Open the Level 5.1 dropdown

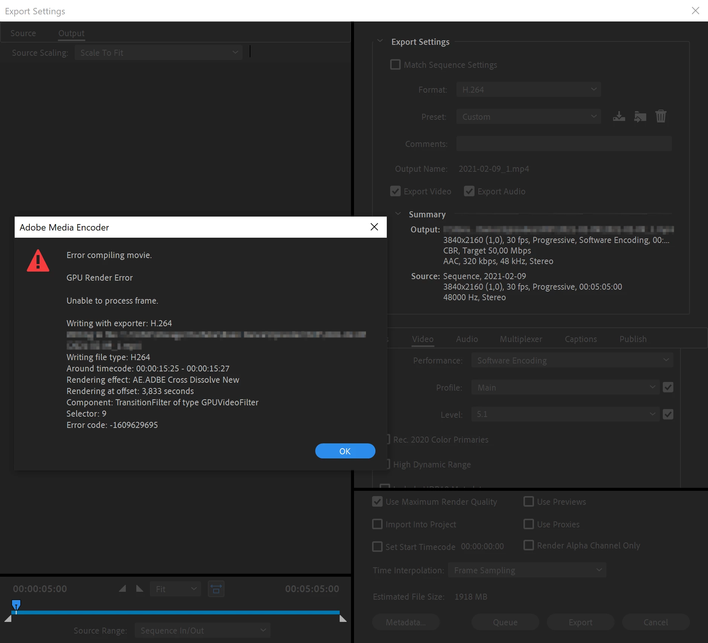[565, 414]
